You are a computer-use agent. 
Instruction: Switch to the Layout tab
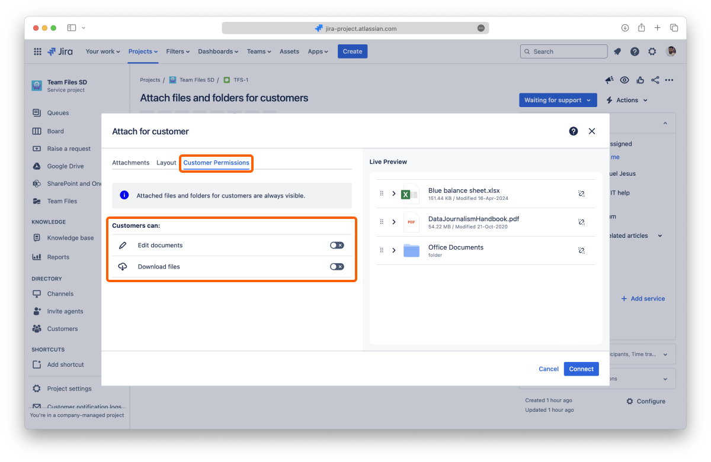166,163
